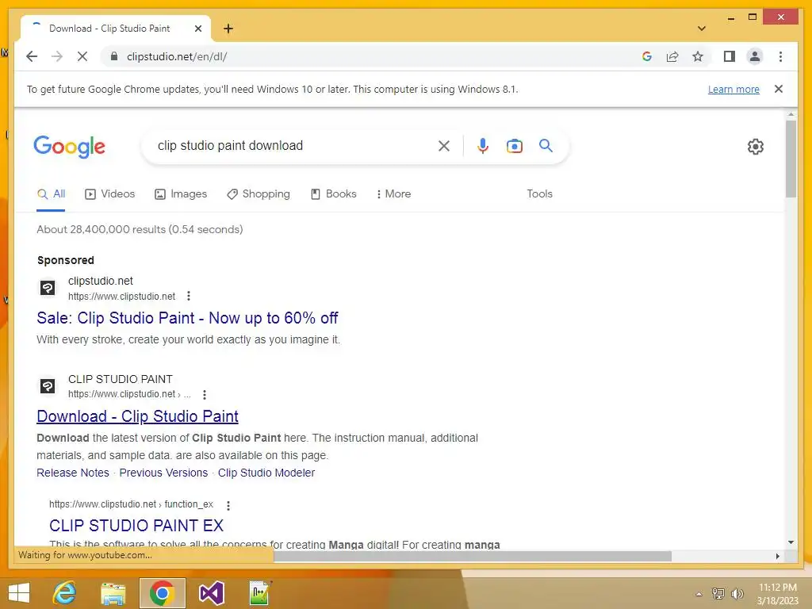Bookmark this page with the star icon

click(698, 56)
